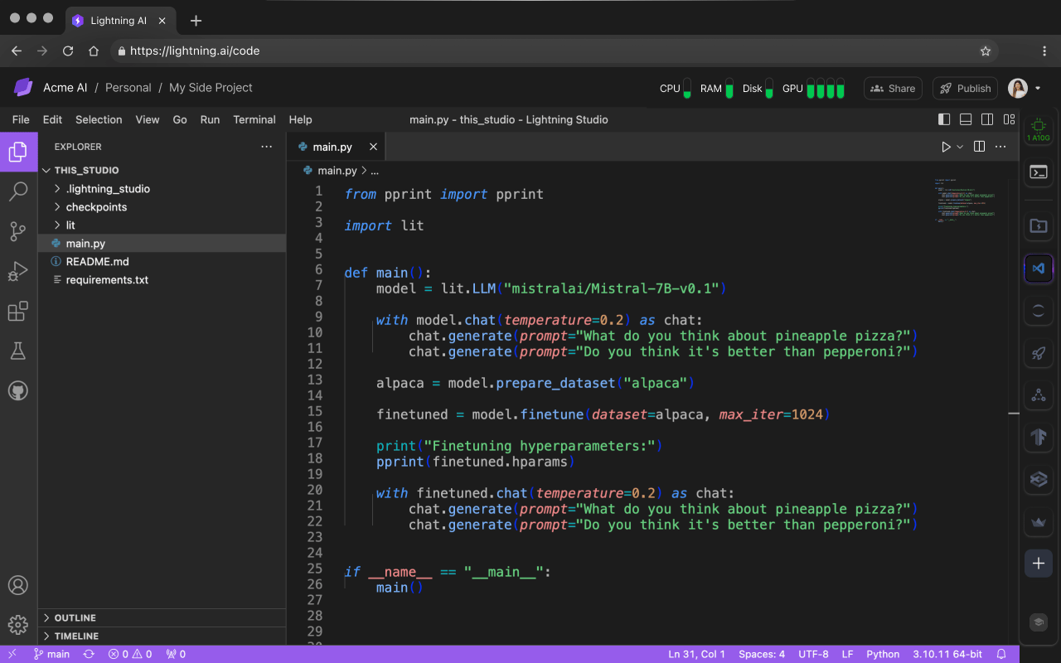Open the Testing flask icon
Viewport: 1061px width, 663px height.
18,351
